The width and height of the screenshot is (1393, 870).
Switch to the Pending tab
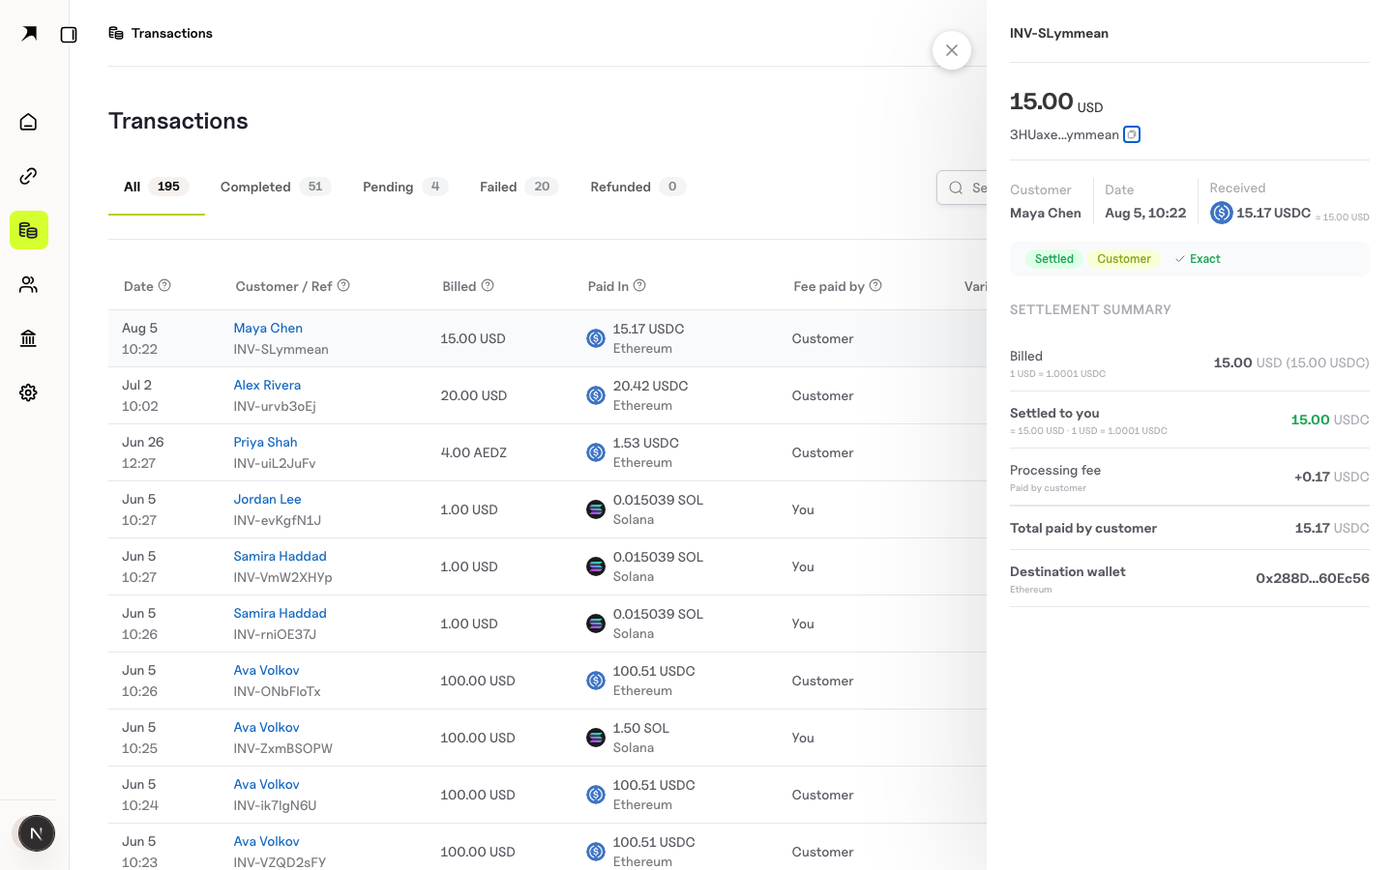click(x=405, y=187)
